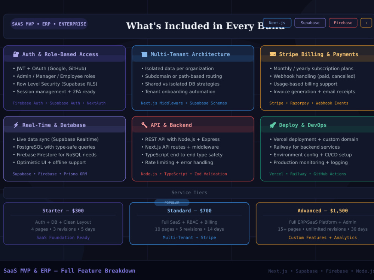Click 'PostgreSQL with type-safe queries' bullet
374x280 pixels.
(54, 147)
